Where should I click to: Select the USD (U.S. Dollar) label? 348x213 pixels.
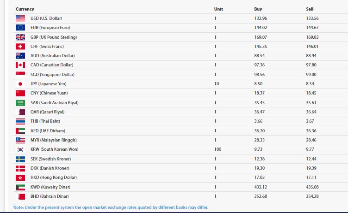pyautogui.click(x=46, y=18)
